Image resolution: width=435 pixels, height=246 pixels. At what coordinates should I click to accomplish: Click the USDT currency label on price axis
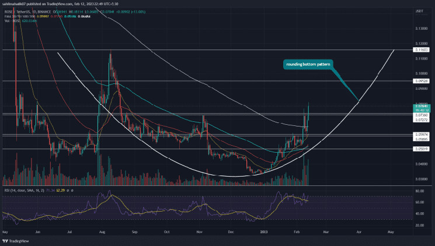pos(419,11)
